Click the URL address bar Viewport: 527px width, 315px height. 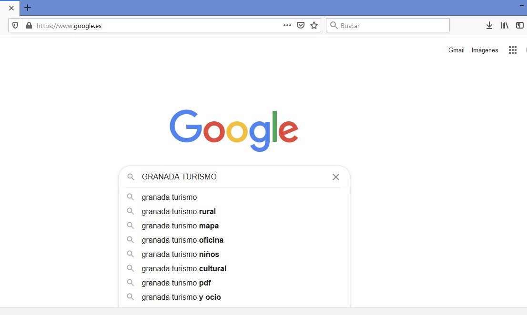coord(157,26)
